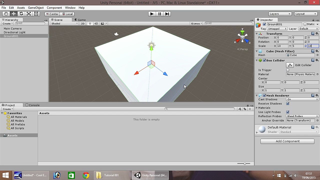Switch to the Game tab
The height and width of the screenshot is (180, 320).
tap(80, 20)
